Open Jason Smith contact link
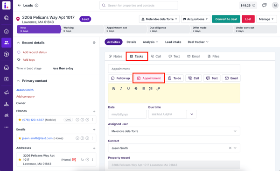Image resolution: width=280 pixels, height=171 pixels. pyautogui.click(x=25, y=90)
